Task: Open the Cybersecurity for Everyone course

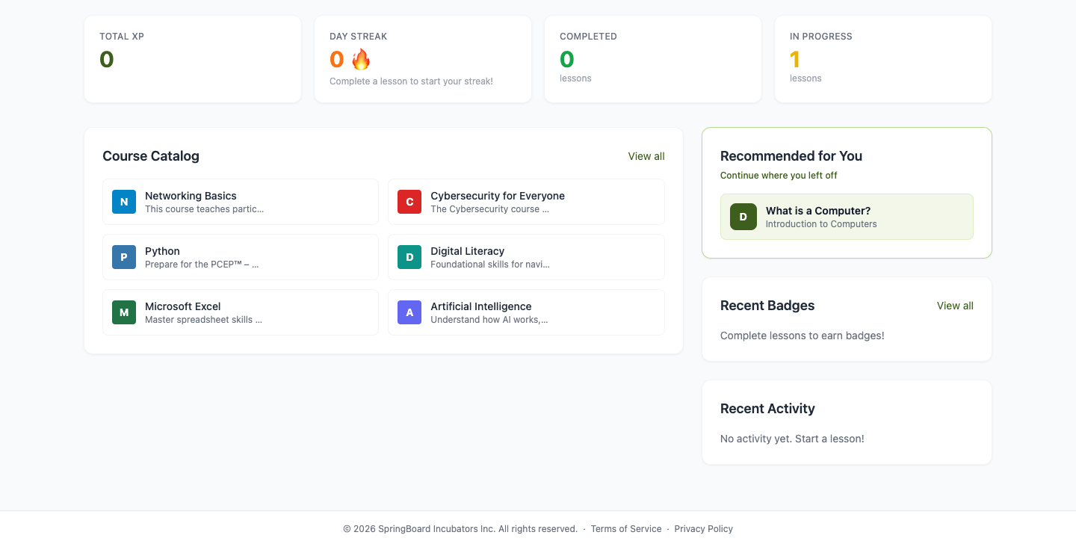Action: [x=526, y=202]
